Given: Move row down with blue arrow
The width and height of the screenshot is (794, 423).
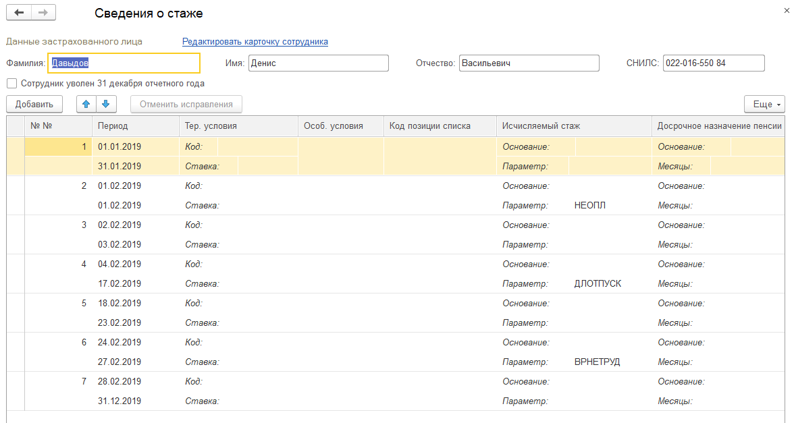Looking at the screenshot, I should (x=107, y=104).
